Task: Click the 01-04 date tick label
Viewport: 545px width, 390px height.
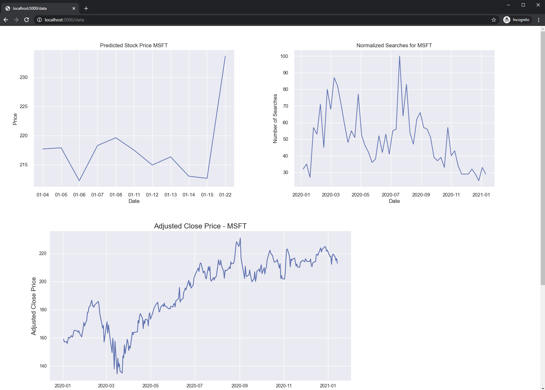Action: tap(43, 195)
